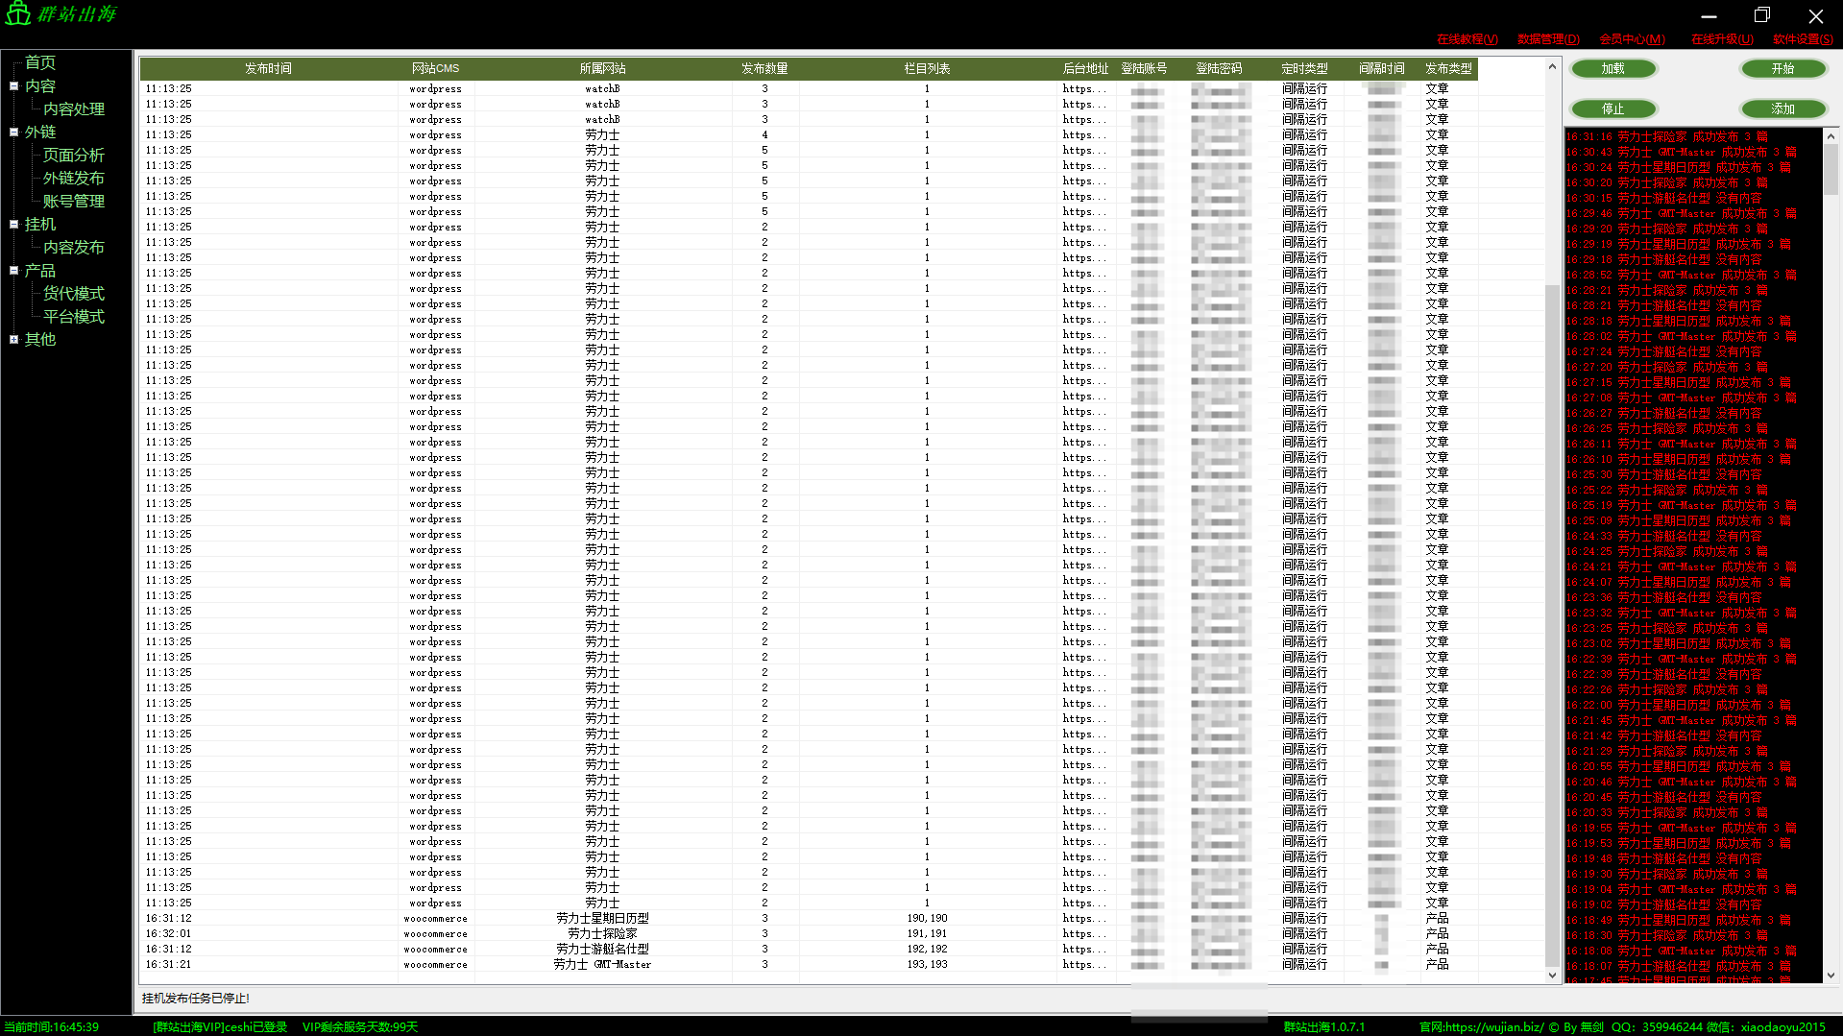Sort by the 发布数量 column header

(764, 69)
